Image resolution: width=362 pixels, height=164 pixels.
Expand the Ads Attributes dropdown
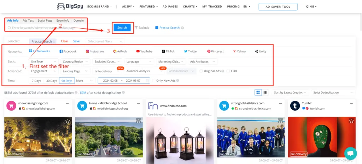[x=203, y=61]
